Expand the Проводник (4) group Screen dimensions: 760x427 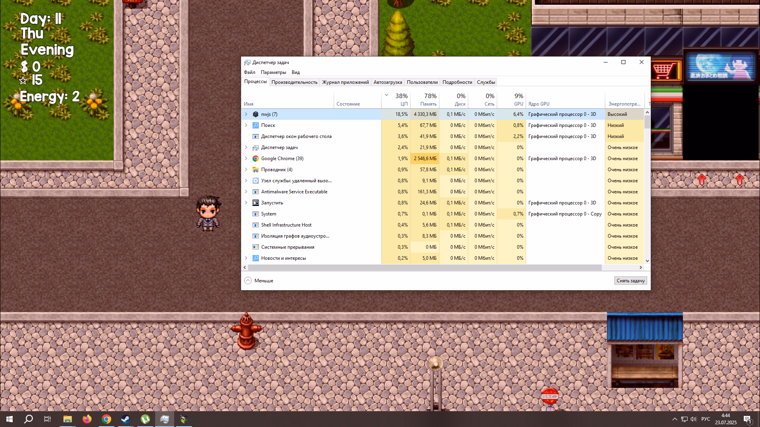click(246, 170)
